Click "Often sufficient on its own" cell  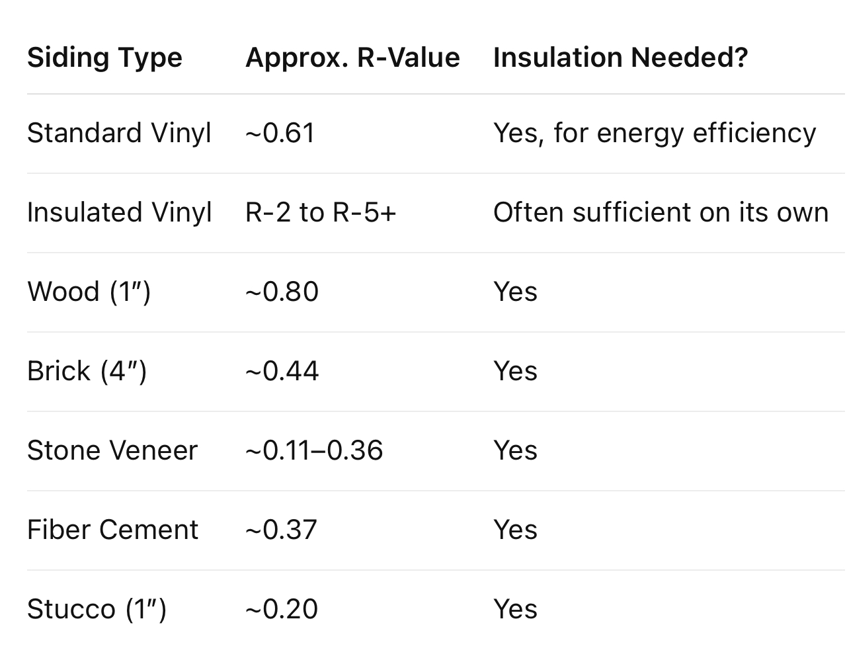(x=661, y=212)
